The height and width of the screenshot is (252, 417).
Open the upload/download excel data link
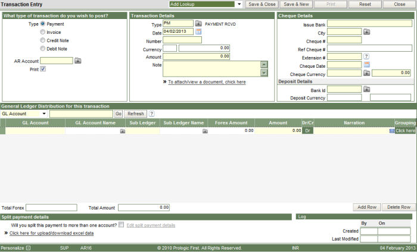tap(51, 233)
